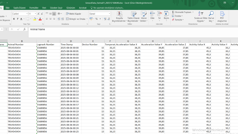
Task: Click text orientation icon
Action: click(x=59, y=14)
